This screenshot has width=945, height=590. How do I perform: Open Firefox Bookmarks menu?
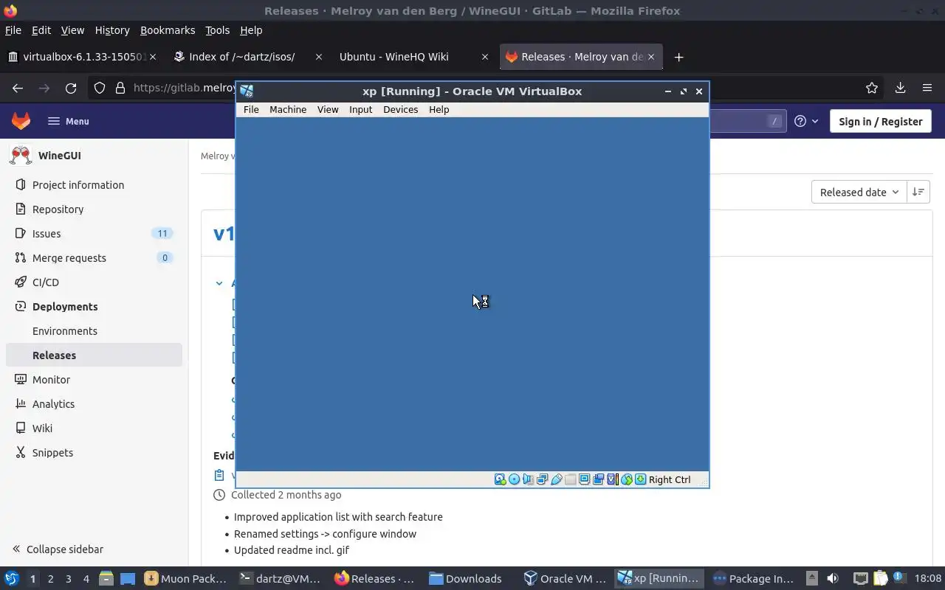168,30
